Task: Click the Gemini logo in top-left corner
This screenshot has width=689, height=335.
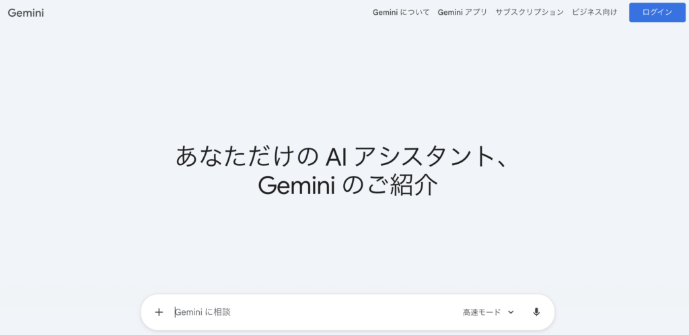Action: click(x=26, y=13)
